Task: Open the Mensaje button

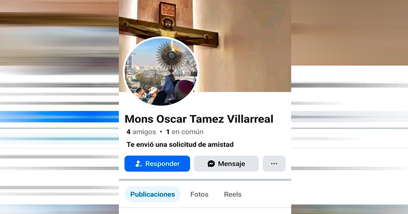Action: click(226, 164)
